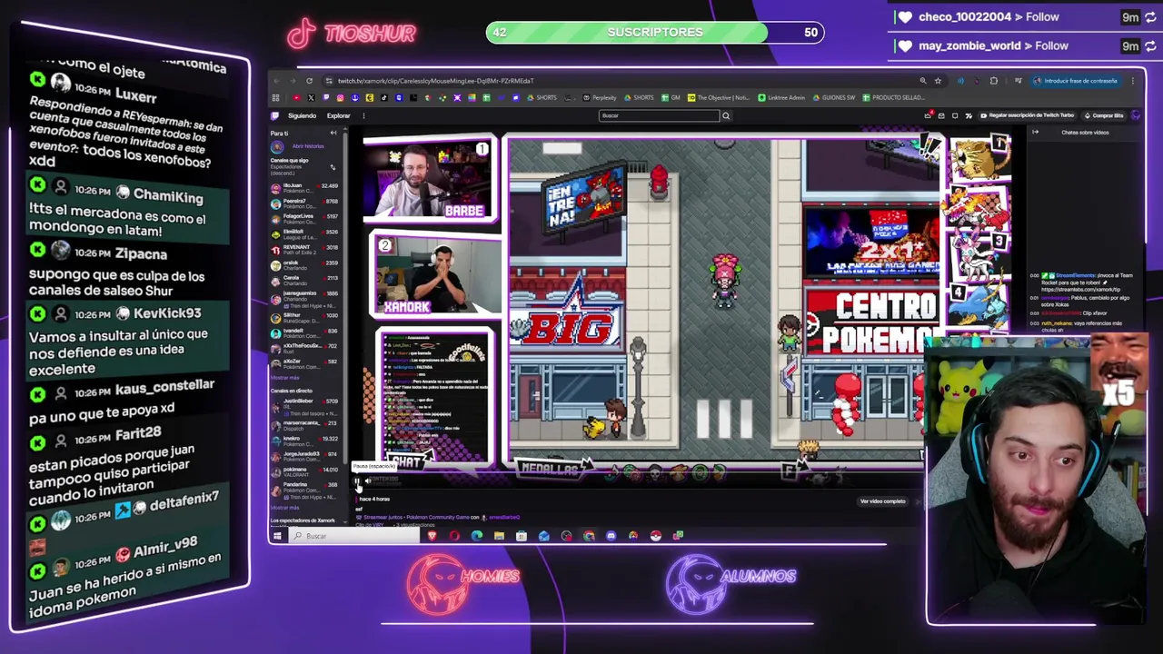Click ChamiKing chat message username

point(168,196)
